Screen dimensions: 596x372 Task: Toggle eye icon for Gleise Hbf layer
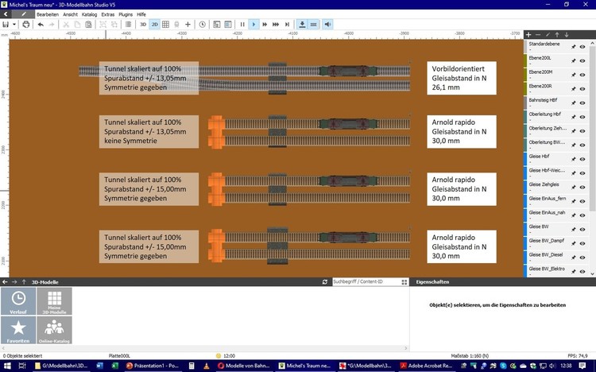point(582,160)
